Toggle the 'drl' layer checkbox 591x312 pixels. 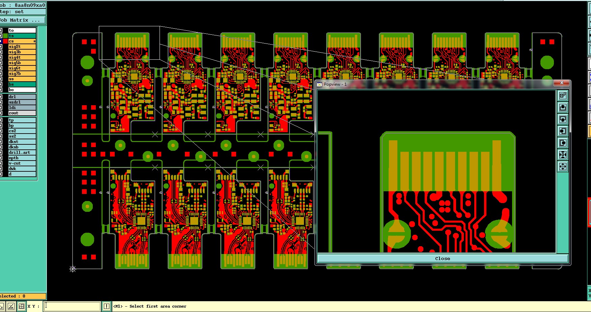(1, 97)
